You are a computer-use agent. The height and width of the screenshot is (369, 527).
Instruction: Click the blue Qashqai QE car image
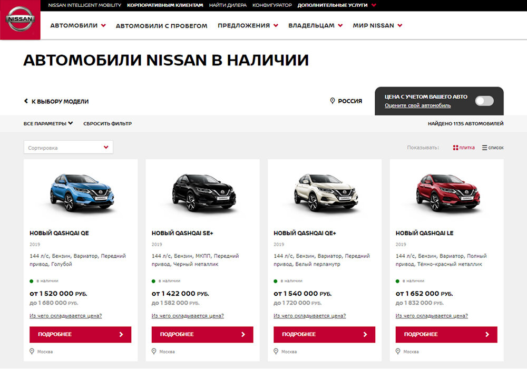[x=82, y=192]
